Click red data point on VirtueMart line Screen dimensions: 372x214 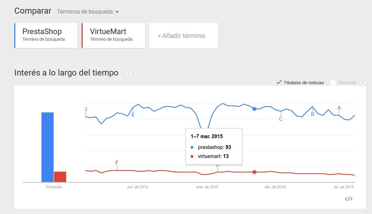coord(254,172)
